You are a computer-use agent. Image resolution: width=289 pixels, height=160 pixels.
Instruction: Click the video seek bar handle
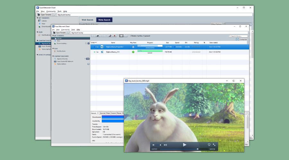point(197,149)
